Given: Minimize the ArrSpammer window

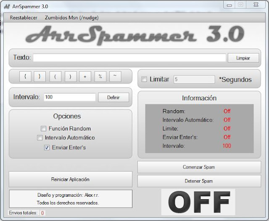Looking at the screenshot, I should (x=229, y=5).
